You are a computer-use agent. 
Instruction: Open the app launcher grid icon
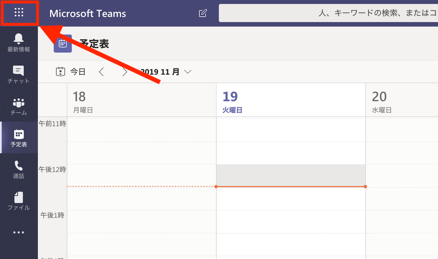pos(19,12)
